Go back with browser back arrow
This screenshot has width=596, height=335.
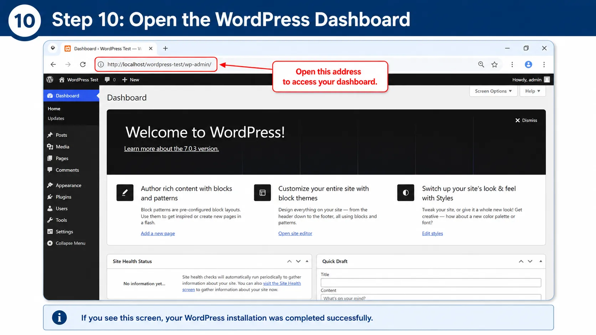(x=53, y=64)
